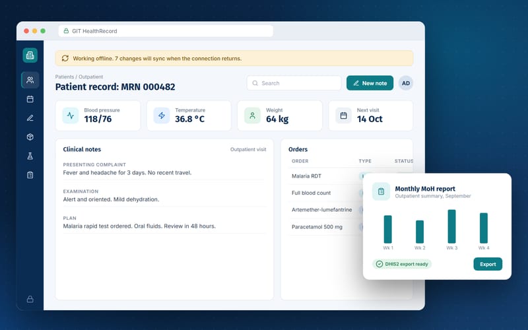
Task: Click the lock icon at sidebar bottom
Action: [30, 299]
